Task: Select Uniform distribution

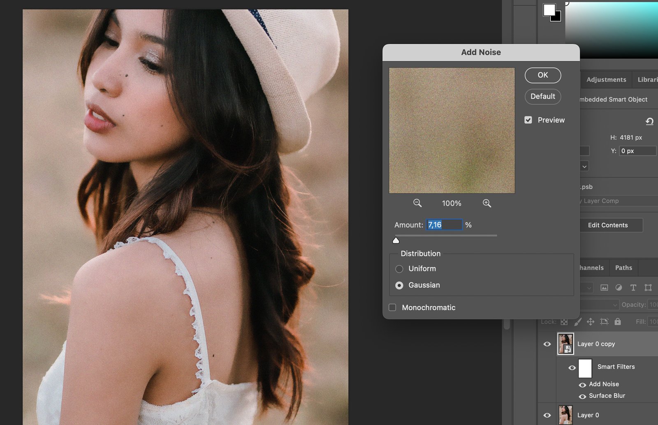Action: coord(399,269)
